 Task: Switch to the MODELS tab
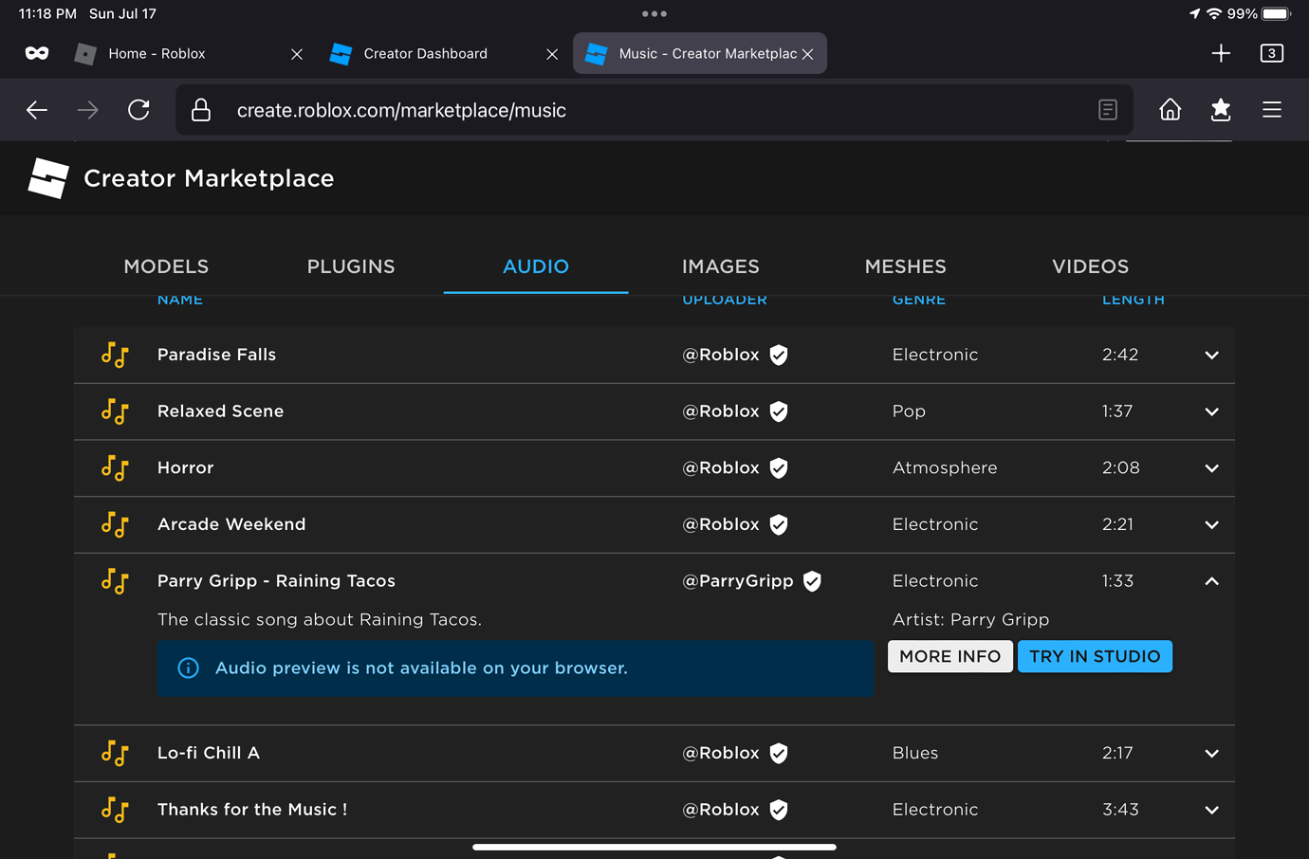click(166, 266)
